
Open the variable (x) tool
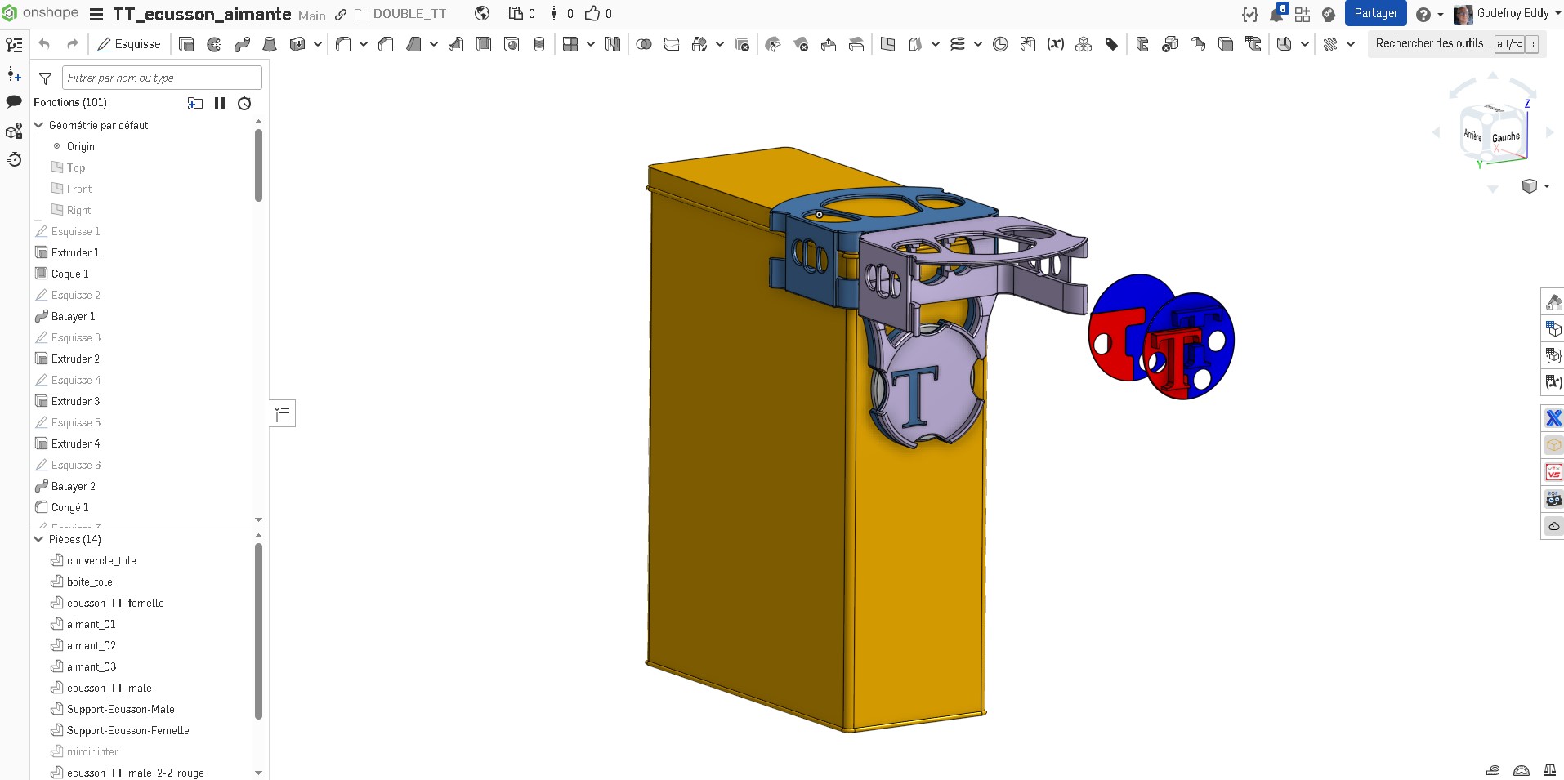point(1056,44)
